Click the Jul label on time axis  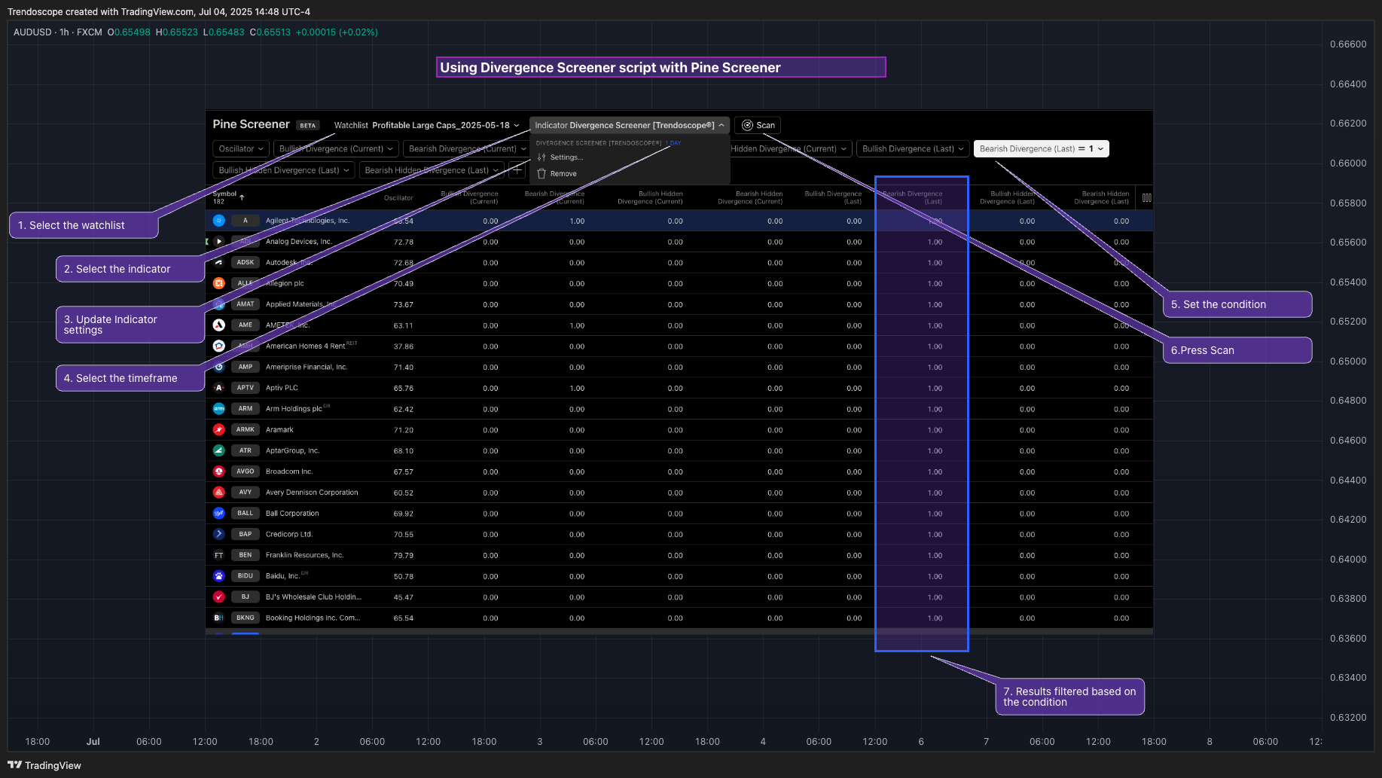pos(93,742)
